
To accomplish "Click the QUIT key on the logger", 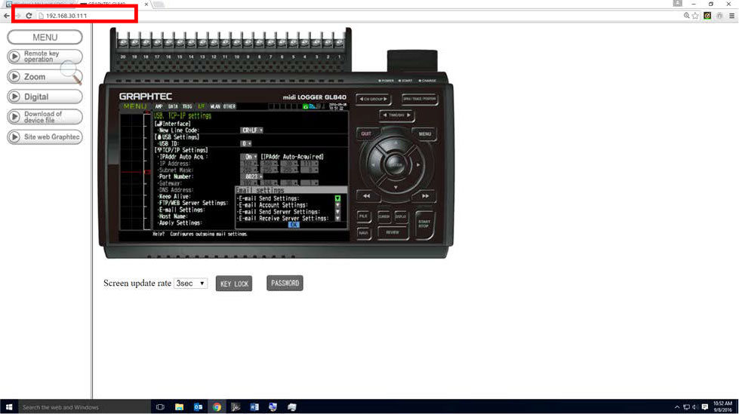I will pos(366,133).
